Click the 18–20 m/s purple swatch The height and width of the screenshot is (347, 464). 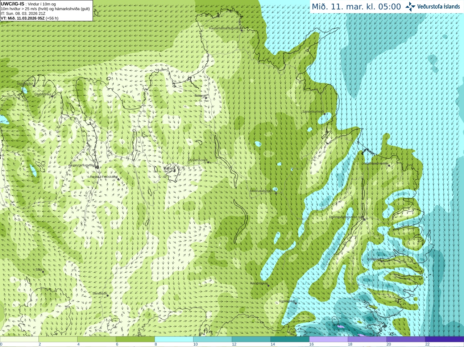(x=367, y=339)
